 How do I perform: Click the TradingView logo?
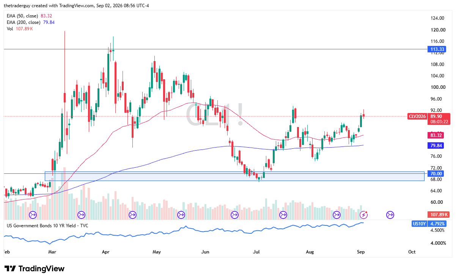[35, 269]
